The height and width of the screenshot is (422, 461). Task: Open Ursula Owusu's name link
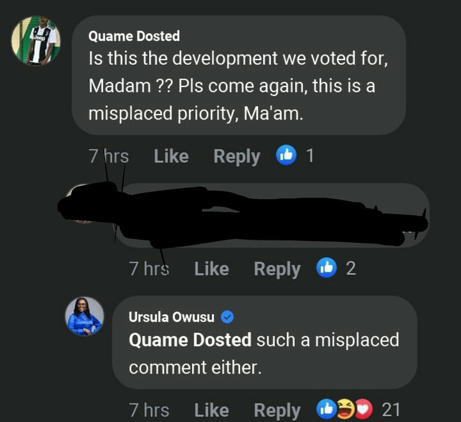click(172, 317)
